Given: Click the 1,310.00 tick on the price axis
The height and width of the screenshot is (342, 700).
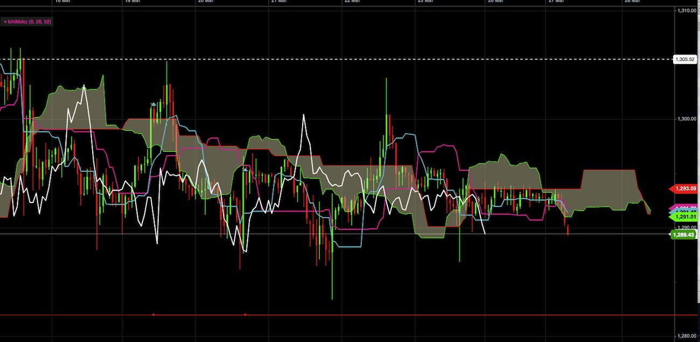Looking at the screenshot, I should coord(687,10).
